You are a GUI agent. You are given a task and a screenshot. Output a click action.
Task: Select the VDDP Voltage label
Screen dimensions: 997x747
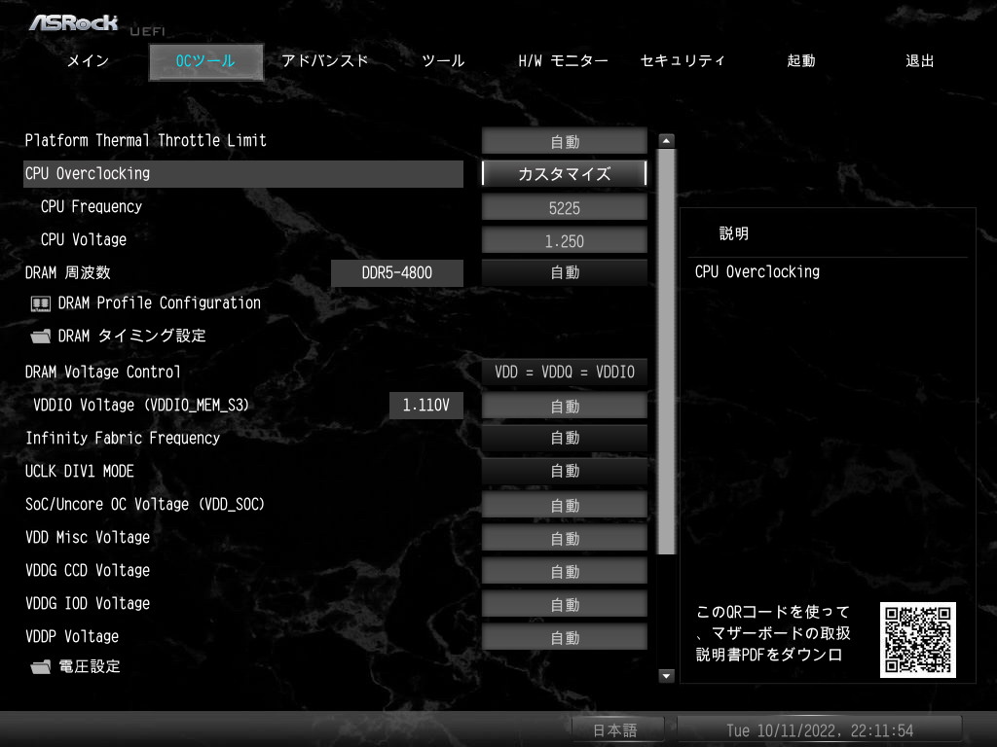point(72,636)
